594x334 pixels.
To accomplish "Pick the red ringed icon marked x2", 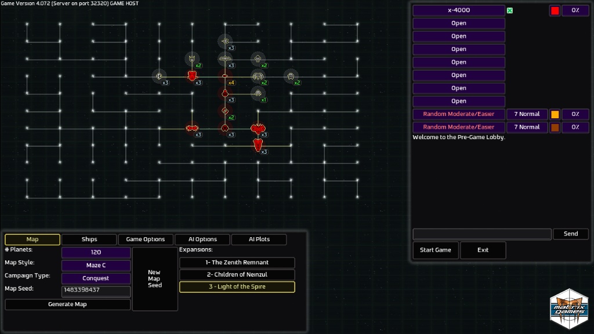I will pos(225,111).
